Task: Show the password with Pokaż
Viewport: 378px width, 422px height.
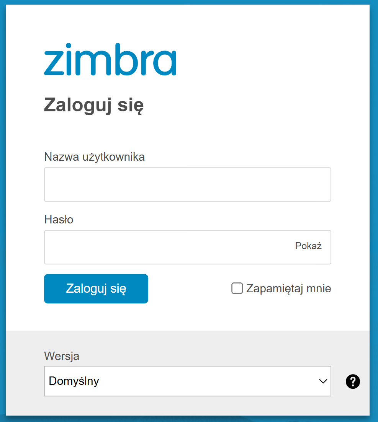Action: [308, 246]
